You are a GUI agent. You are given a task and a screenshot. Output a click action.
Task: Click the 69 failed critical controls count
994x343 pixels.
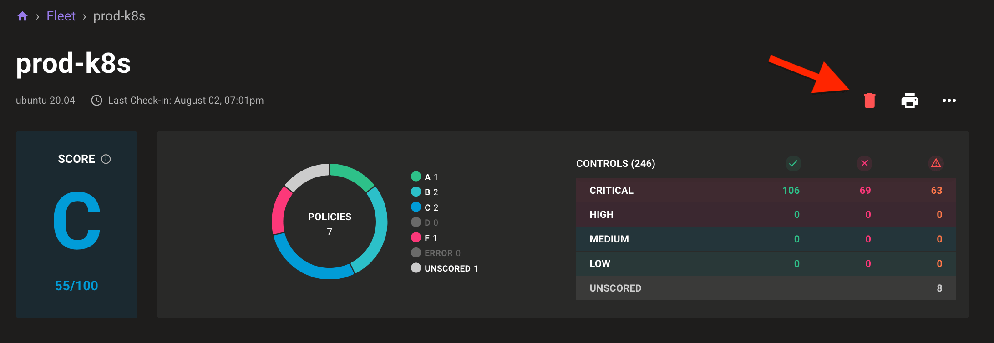865,191
